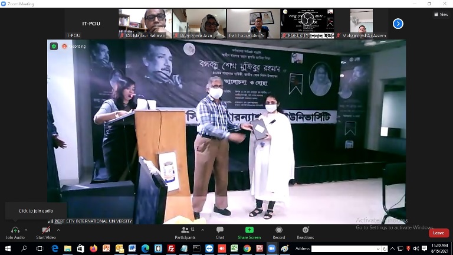
Task: Open the Participants panel
Action: (185, 233)
